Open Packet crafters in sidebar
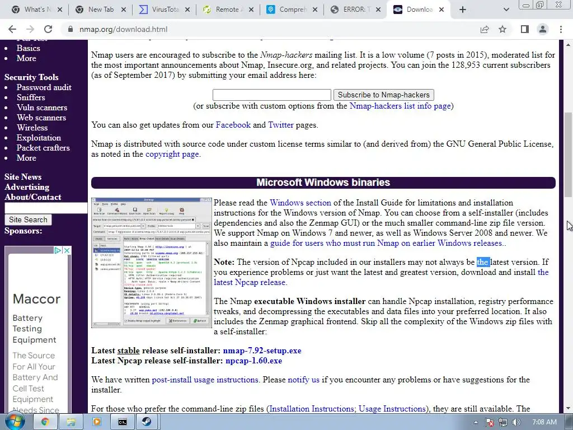Image resolution: width=573 pixels, height=430 pixels. pyautogui.click(x=43, y=148)
